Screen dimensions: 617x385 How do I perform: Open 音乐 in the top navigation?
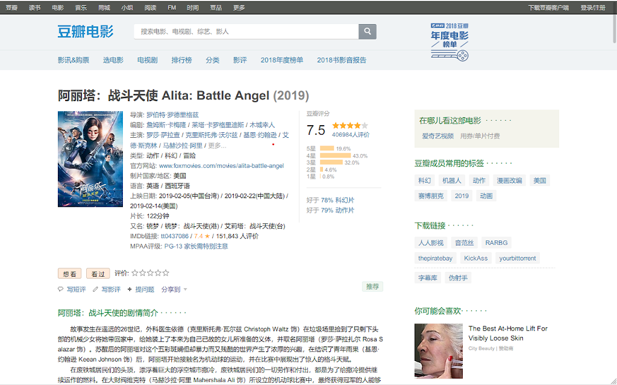coord(81,7)
